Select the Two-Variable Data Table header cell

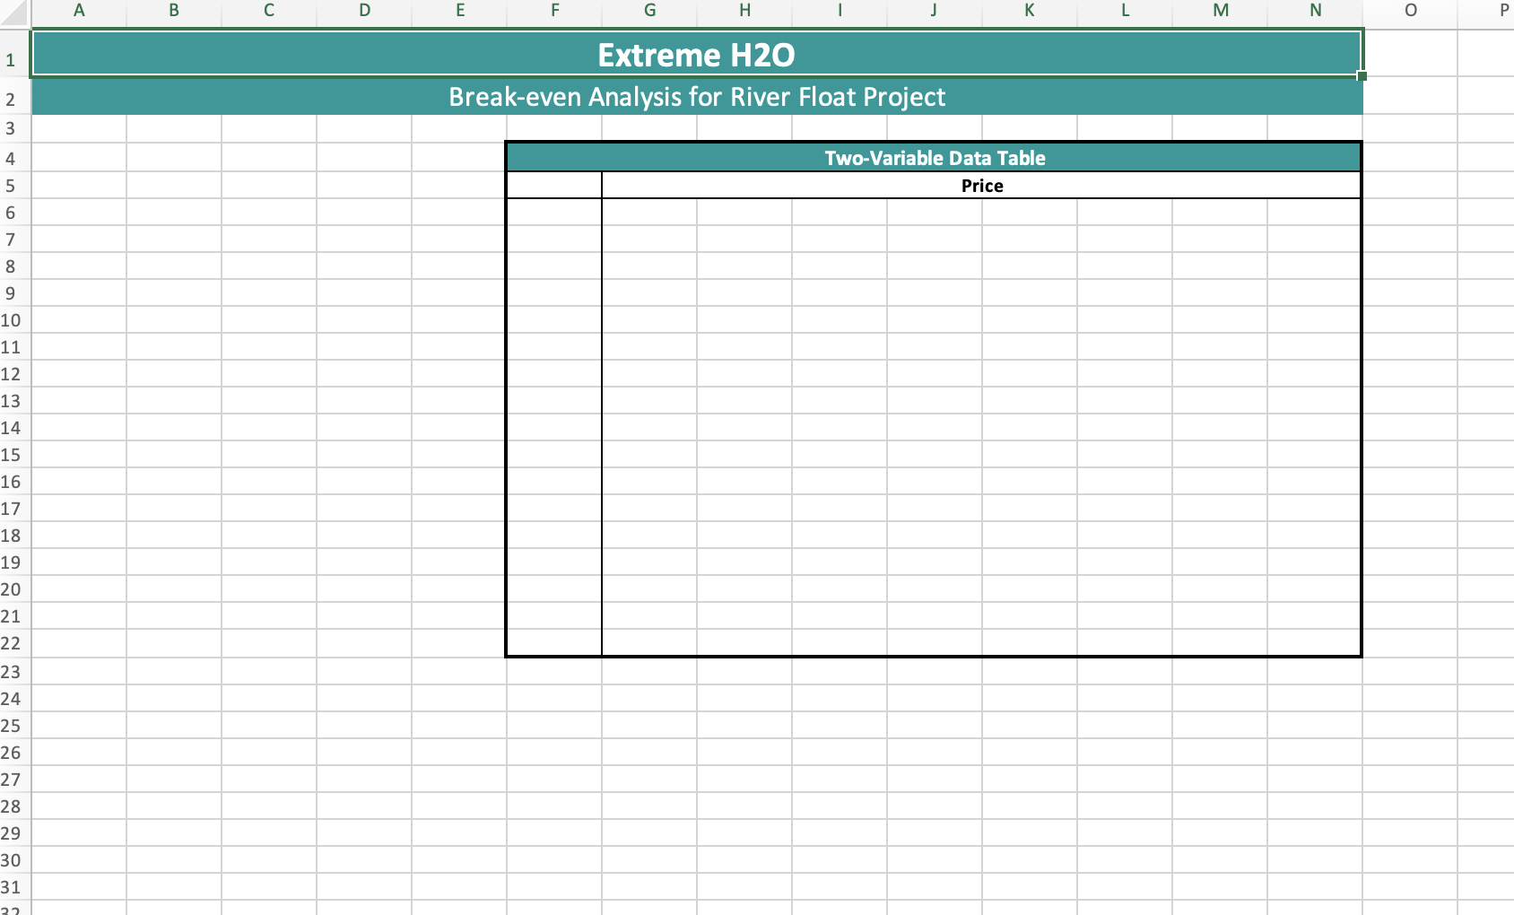(935, 157)
